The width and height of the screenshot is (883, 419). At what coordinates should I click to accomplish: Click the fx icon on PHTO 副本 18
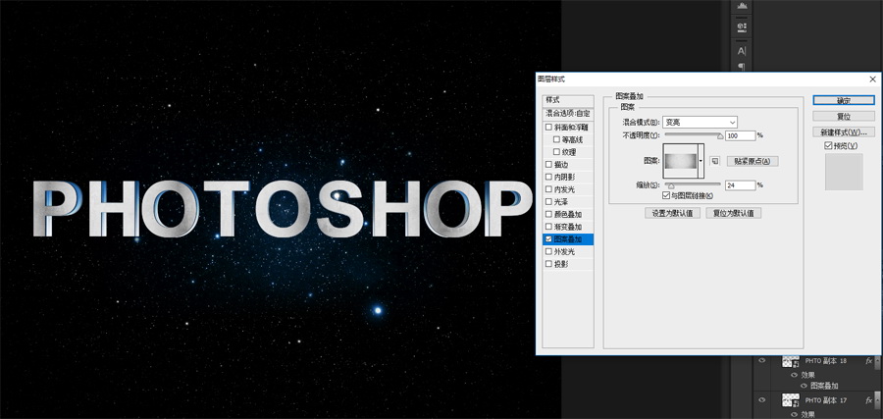[869, 360]
